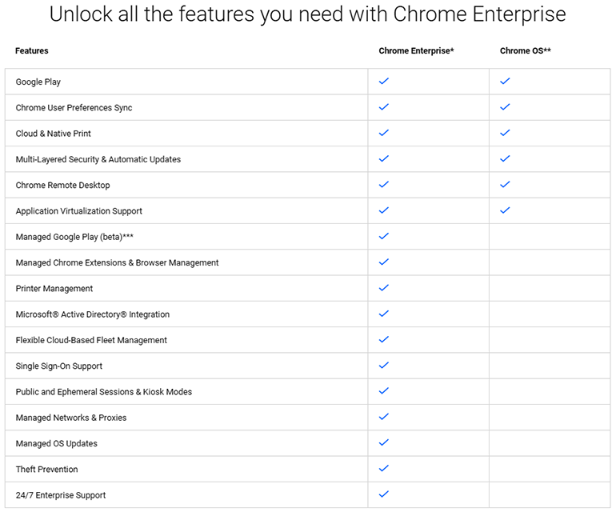
Task: Click Chrome OS checkmark for Chrome Remote Desktop
Action: click(x=505, y=184)
